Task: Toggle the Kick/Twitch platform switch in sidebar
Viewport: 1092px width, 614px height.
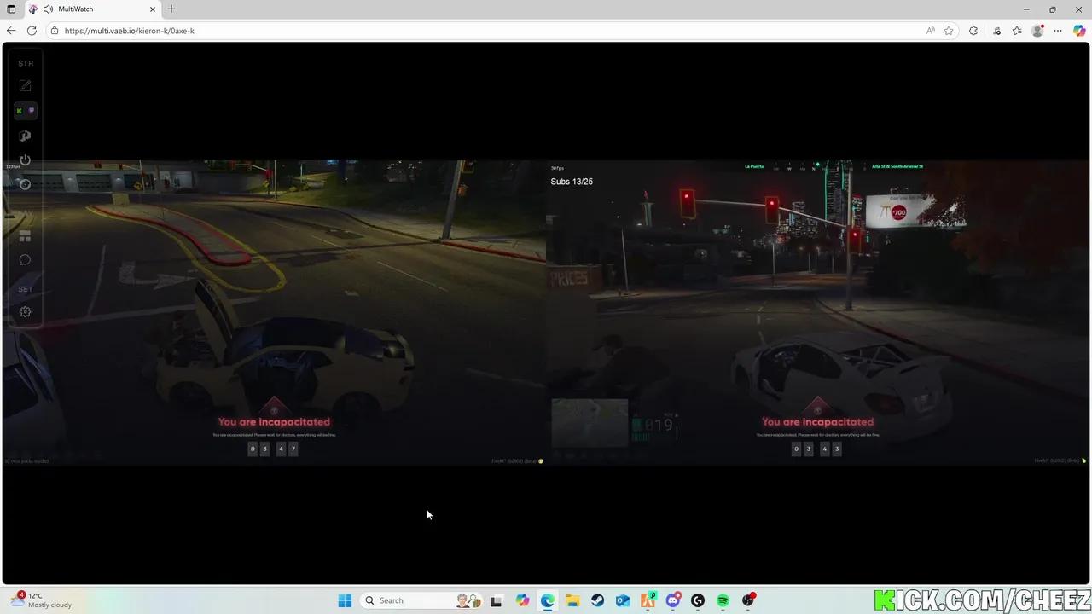Action: (x=26, y=111)
